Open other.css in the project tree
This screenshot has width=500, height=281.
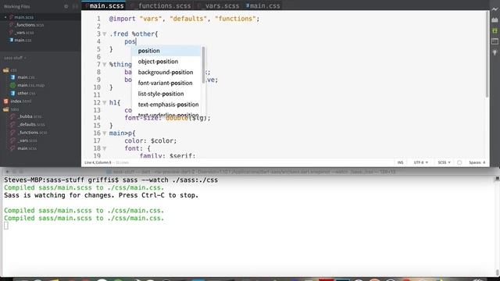coord(27,94)
